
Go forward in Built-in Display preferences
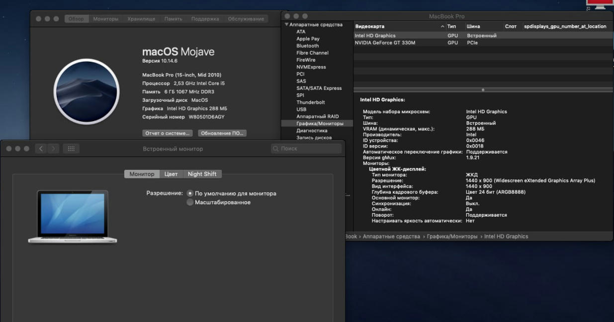(53, 149)
